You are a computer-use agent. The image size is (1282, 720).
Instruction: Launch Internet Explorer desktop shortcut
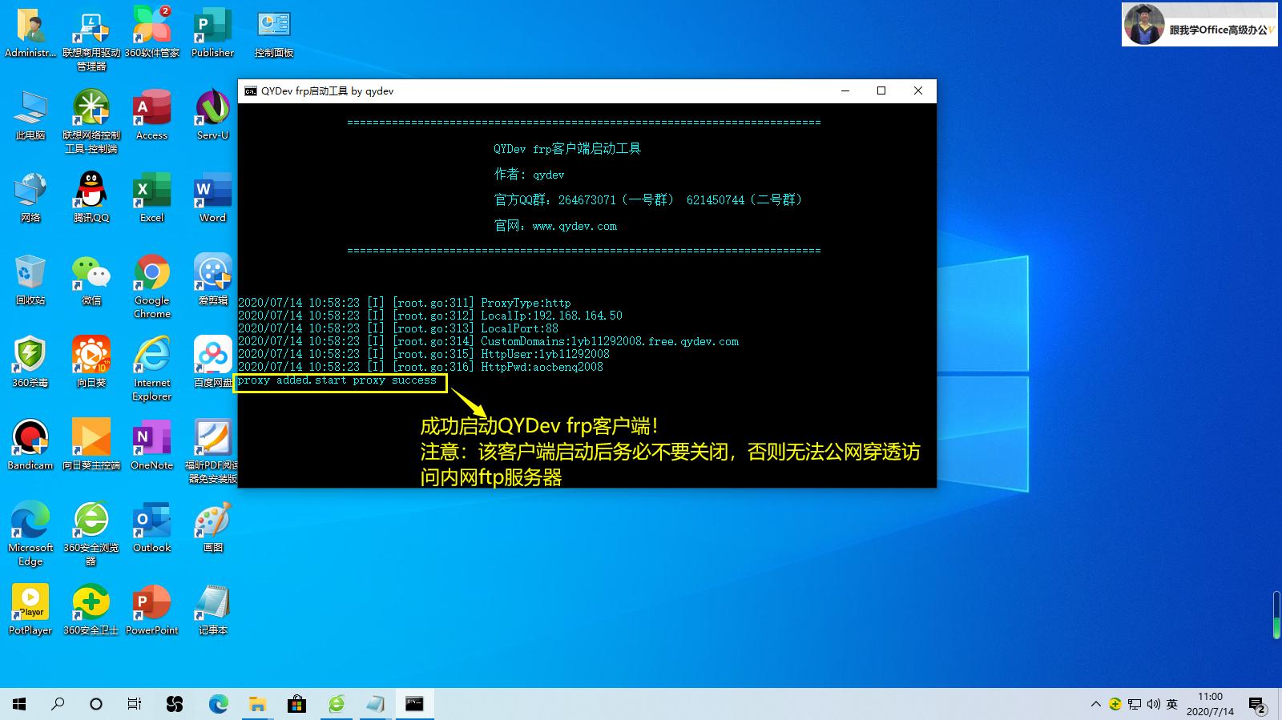click(x=152, y=369)
